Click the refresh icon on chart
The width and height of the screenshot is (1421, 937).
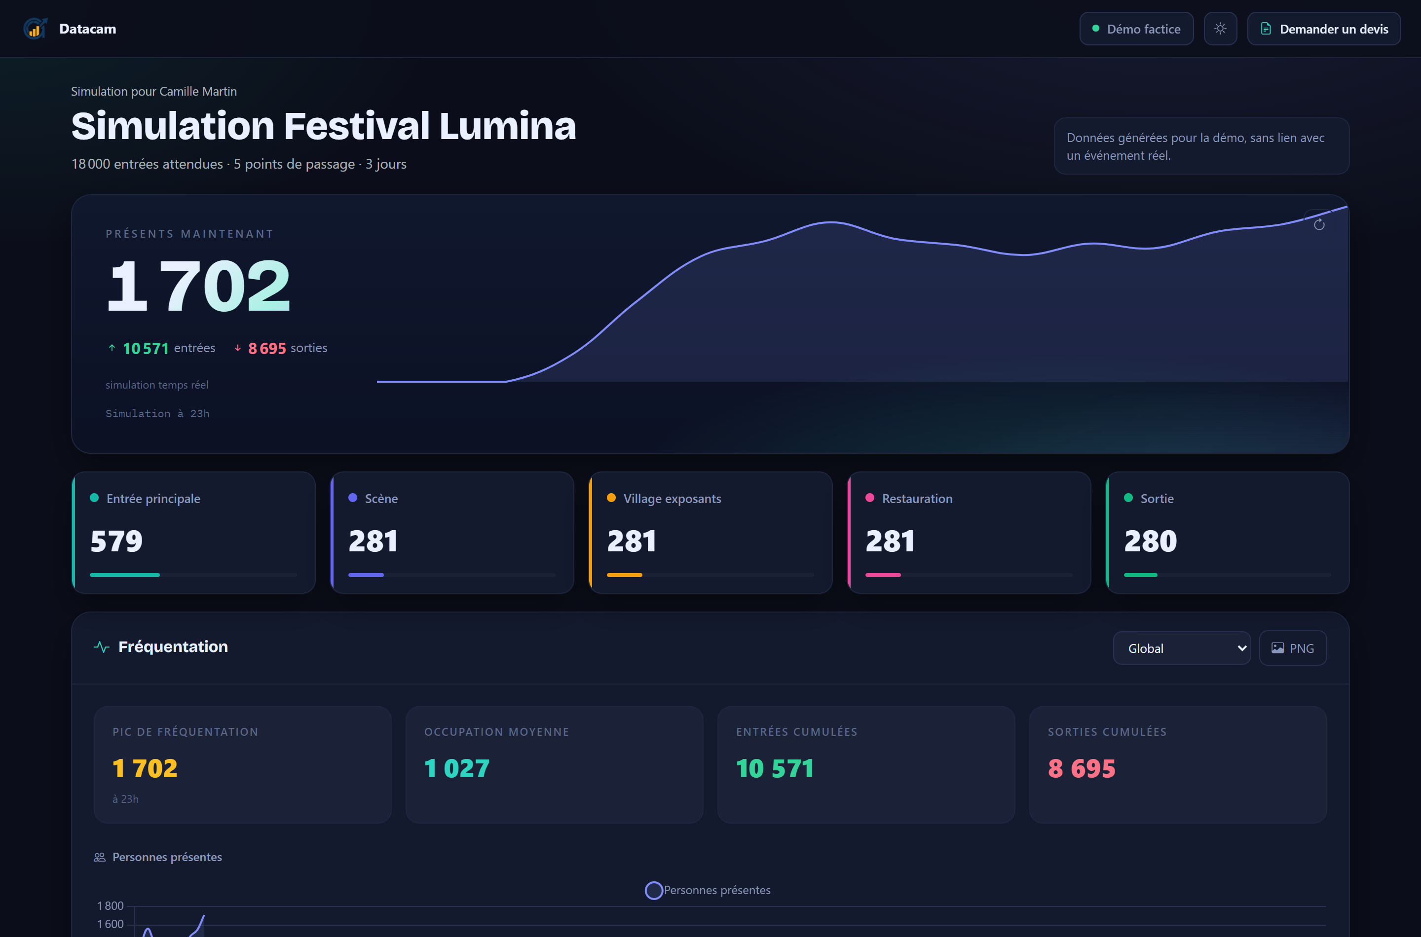point(1319,225)
